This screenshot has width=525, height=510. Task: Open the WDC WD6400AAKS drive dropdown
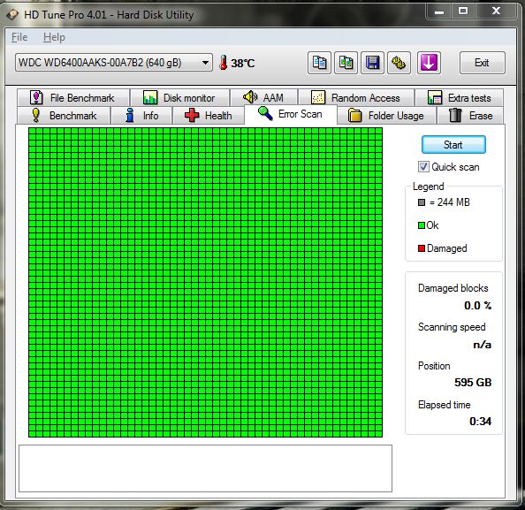(x=114, y=63)
